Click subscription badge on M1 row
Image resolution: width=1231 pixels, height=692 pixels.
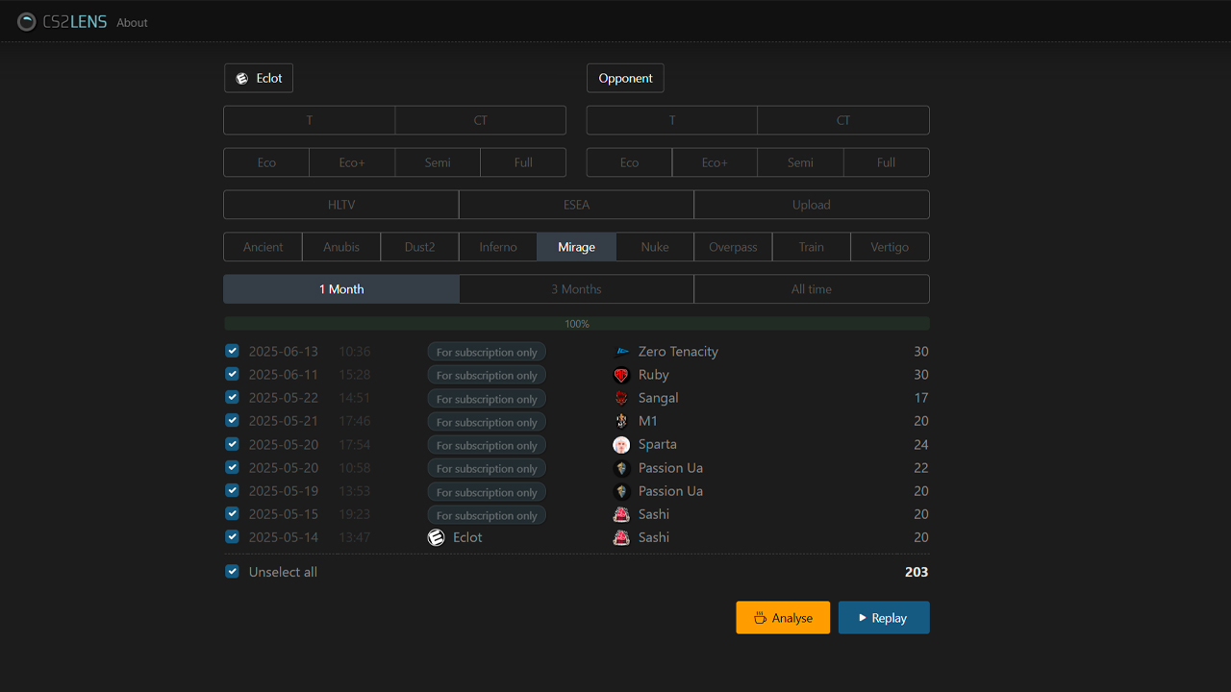tap(487, 421)
